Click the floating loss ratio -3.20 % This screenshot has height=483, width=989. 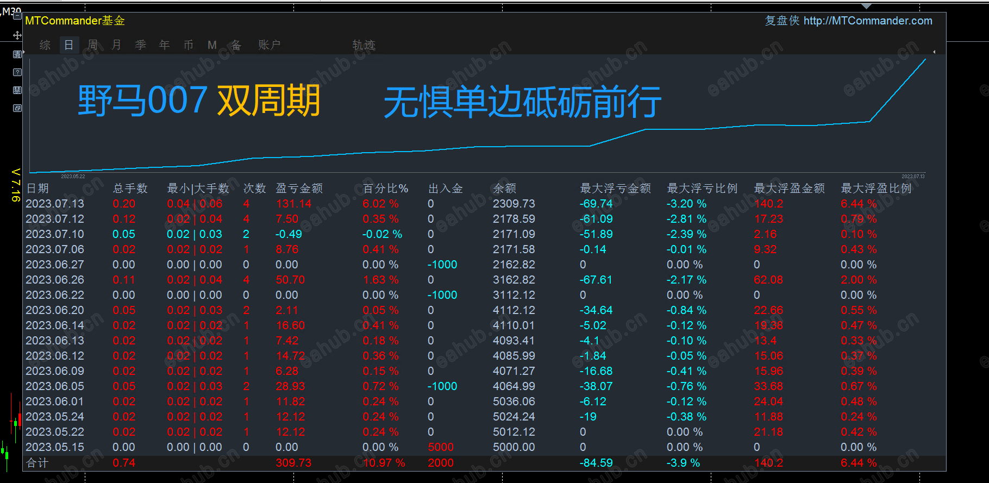tap(687, 204)
